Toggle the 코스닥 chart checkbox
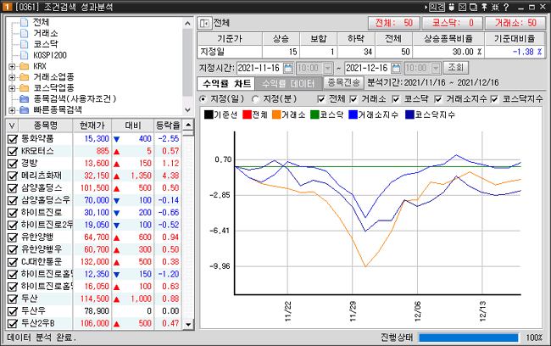551x346 pixels. point(396,99)
